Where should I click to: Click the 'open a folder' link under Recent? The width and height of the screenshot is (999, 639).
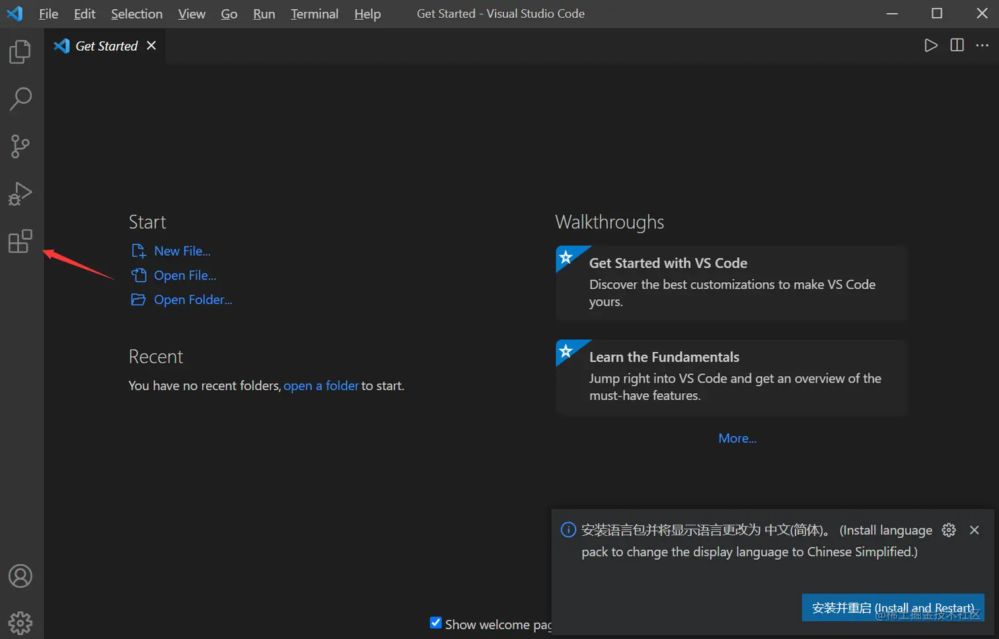(321, 385)
